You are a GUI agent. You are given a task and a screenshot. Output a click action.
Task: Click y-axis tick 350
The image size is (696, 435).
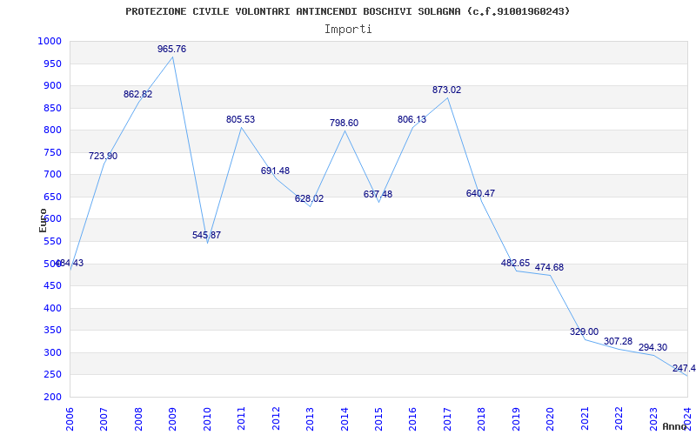(x=52, y=331)
